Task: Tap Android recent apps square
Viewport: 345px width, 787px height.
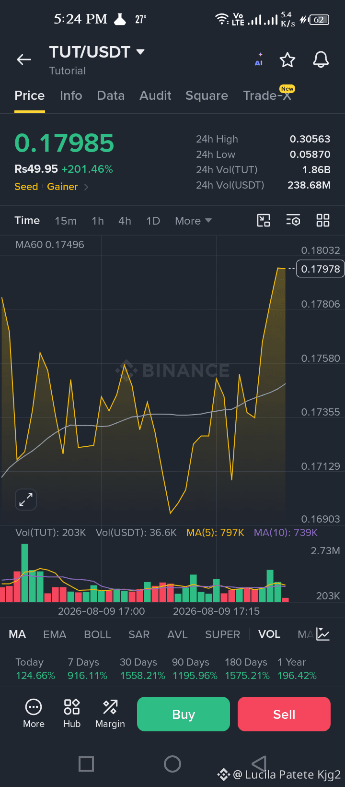Action: click(x=86, y=763)
